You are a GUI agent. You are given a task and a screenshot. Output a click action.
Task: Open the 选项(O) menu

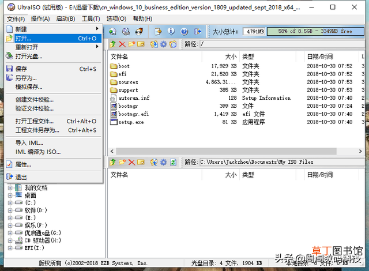tap(116, 18)
